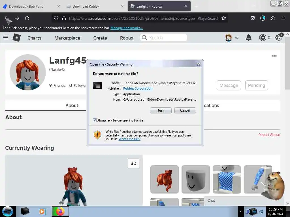Click Lanfg45's profile avatar picture
Screen dimensions: 290x217
28,72
